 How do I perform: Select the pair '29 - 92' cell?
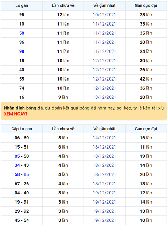coord(22,211)
